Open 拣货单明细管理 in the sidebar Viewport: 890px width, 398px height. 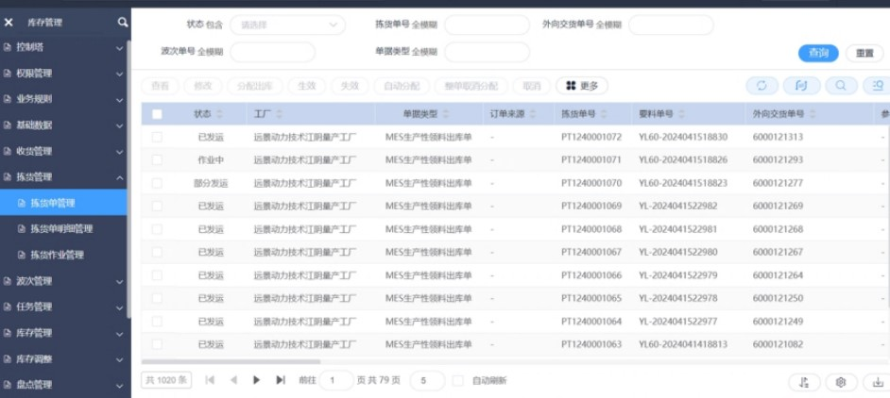[61, 228]
